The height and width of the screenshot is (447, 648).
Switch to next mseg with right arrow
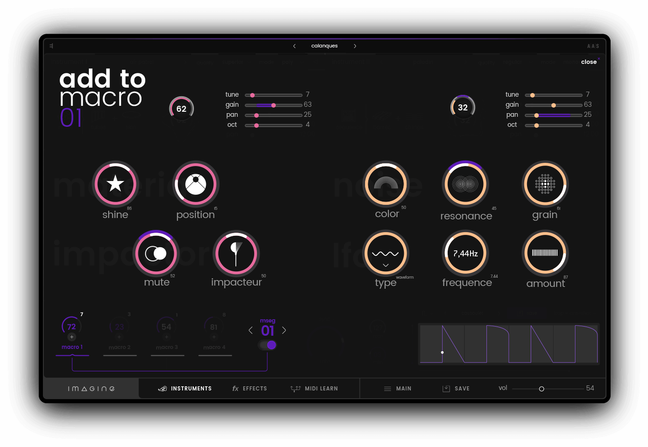pyautogui.click(x=284, y=330)
